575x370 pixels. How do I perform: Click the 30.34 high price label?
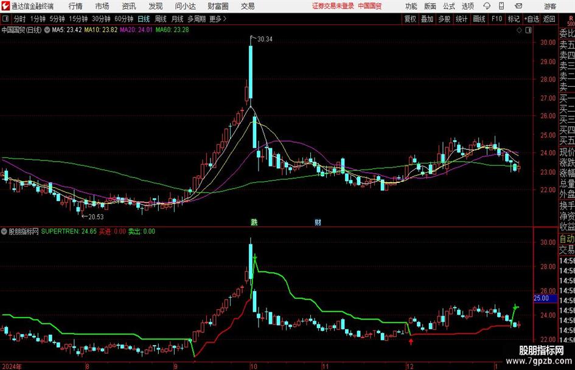(265, 39)
